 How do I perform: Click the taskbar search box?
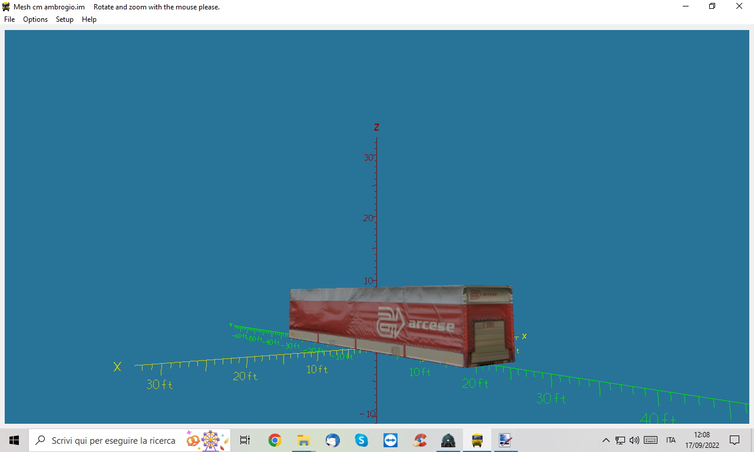[x=130, y=440]
